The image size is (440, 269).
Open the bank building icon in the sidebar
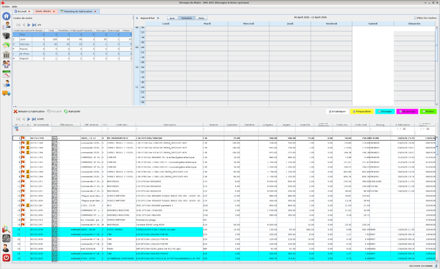point(6,55)
